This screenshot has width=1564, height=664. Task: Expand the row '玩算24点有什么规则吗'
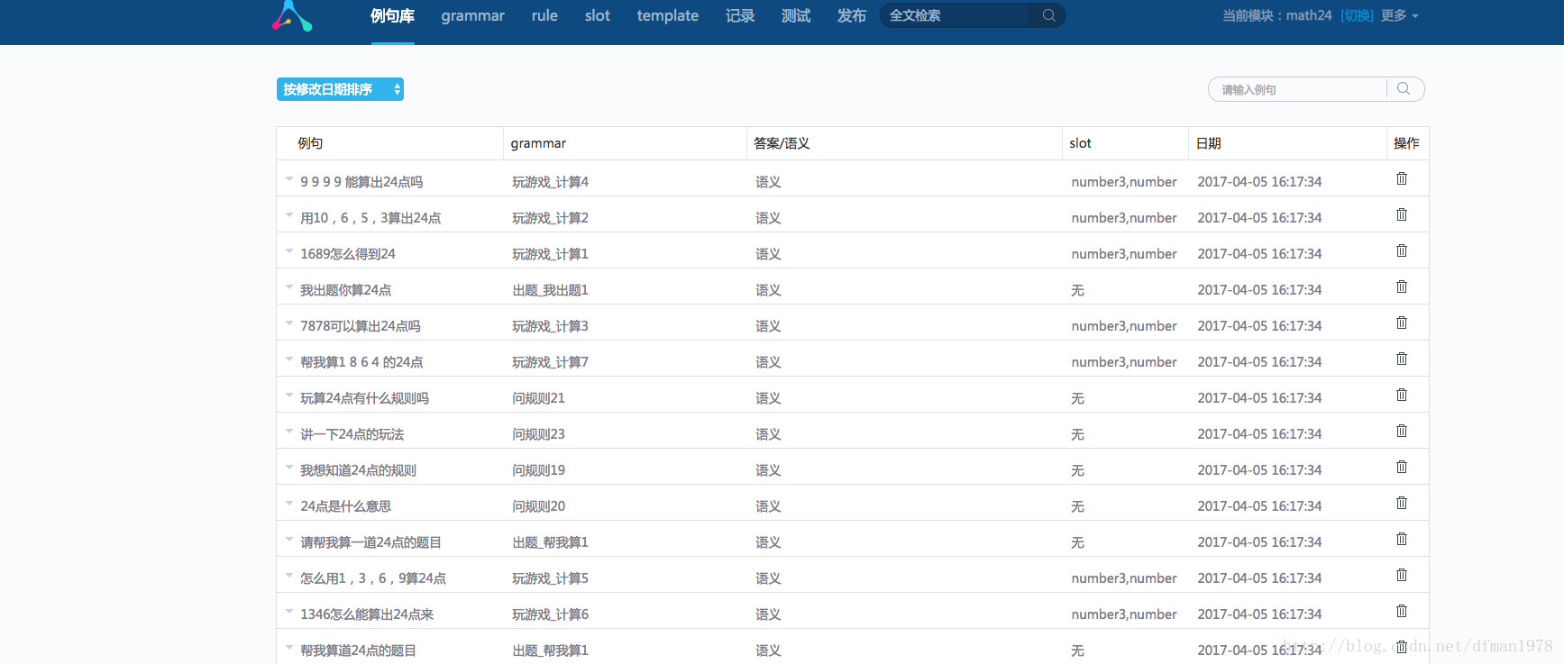tap(289, 396)
